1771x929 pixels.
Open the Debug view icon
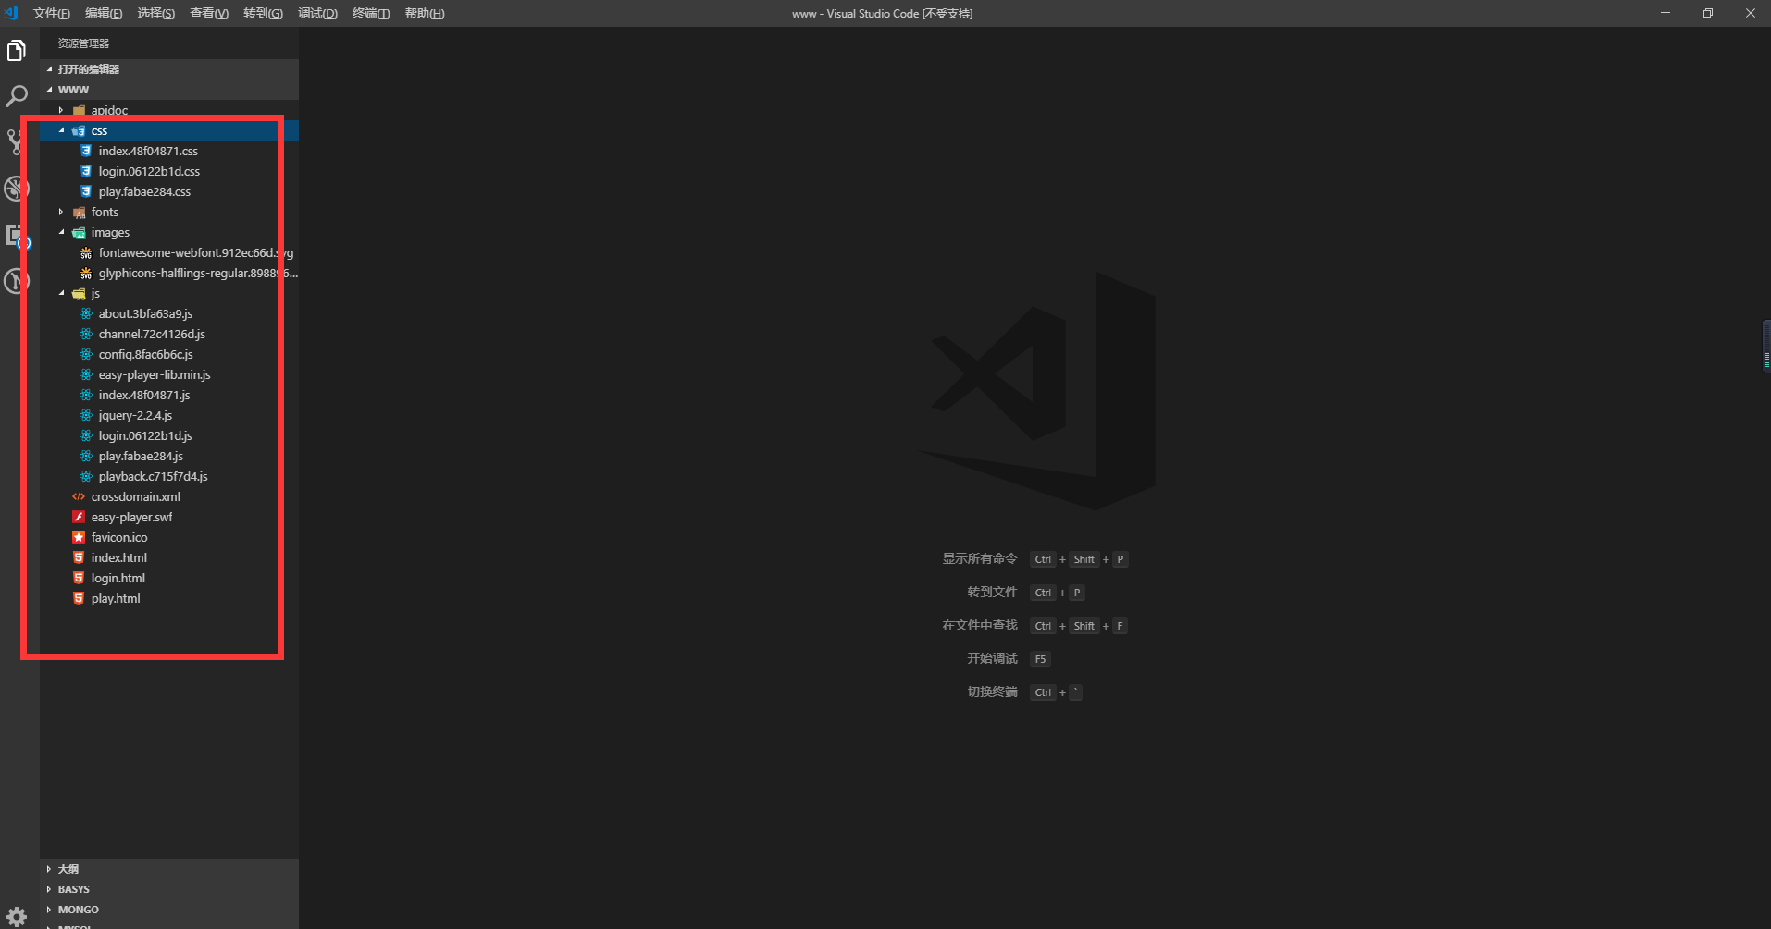[16, 189]
